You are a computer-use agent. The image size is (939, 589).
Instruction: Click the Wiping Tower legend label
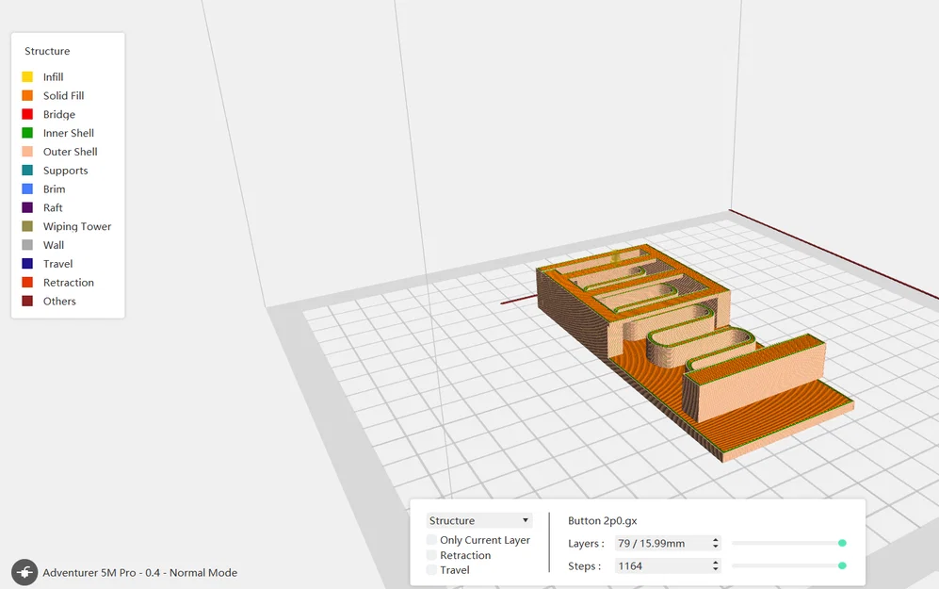pos(77,226)
